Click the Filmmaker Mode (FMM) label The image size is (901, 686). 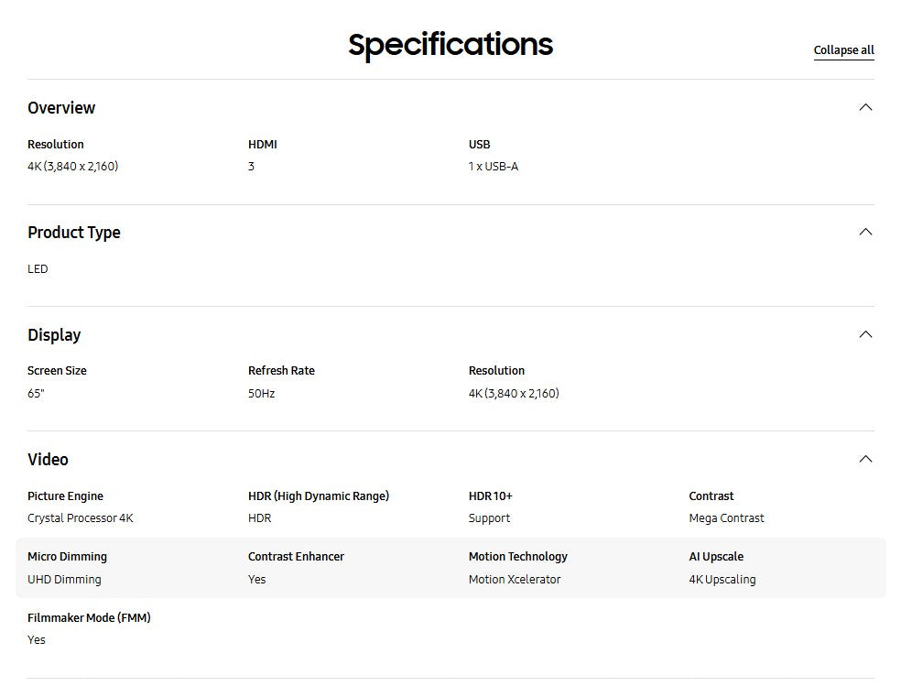89,618
